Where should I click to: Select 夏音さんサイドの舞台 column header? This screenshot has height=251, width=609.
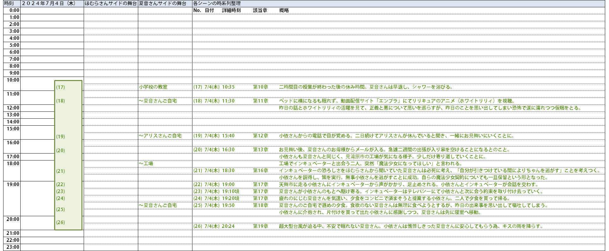point(165,3)
